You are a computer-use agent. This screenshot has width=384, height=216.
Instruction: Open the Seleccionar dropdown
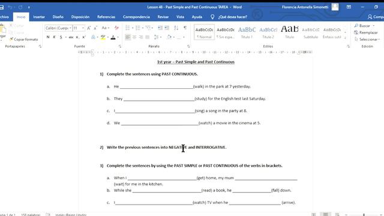click(367, 40)
